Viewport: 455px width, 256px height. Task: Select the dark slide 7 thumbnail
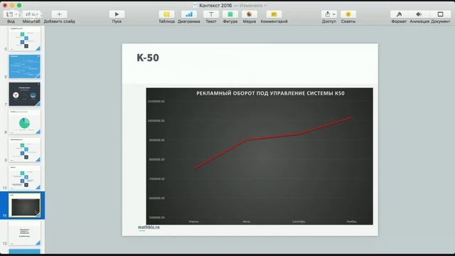click(x=25, y=95)
